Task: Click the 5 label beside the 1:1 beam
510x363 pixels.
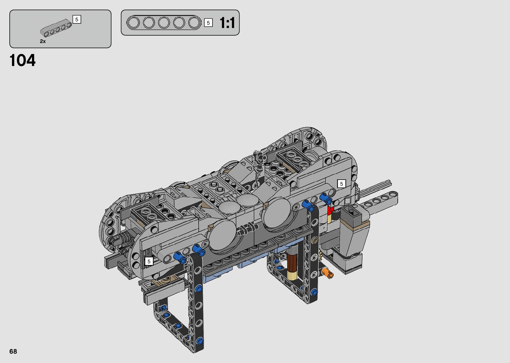Action: click(208, 23)
